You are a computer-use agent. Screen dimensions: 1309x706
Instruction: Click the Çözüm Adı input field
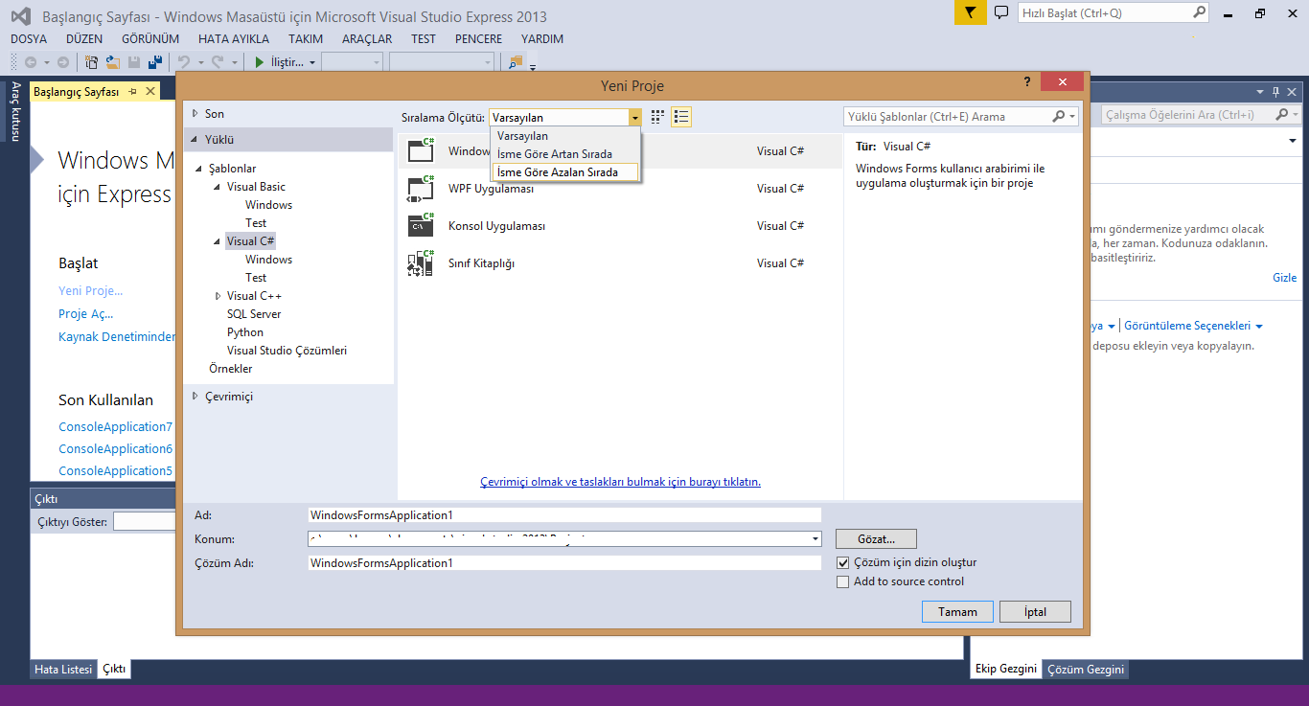click(x=564, y=563)
